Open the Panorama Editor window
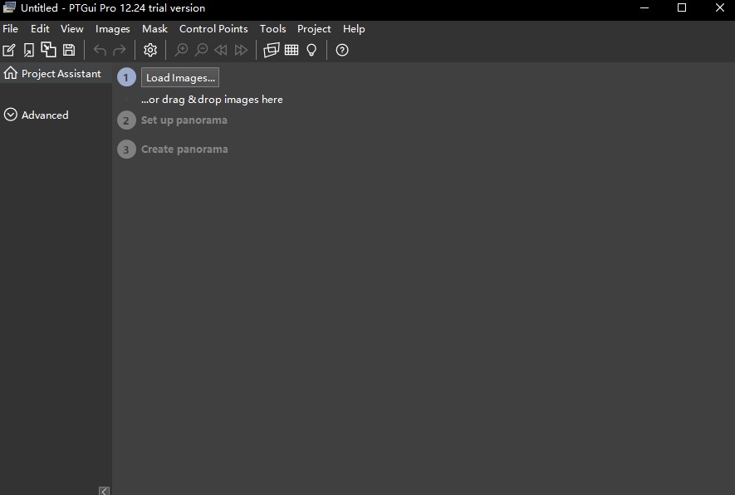Screen dimensions: 735x495 point(271,50)
